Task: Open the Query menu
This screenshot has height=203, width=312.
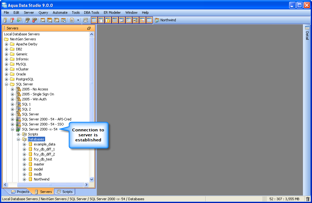Action: click(x=43, y=13)
